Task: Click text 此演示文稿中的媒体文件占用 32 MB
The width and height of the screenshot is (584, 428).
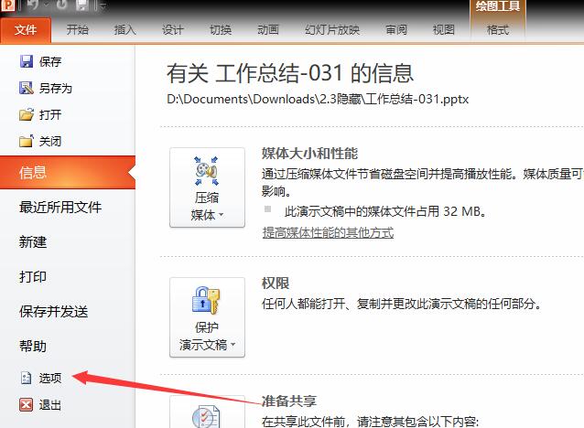Action: [385, 211]
